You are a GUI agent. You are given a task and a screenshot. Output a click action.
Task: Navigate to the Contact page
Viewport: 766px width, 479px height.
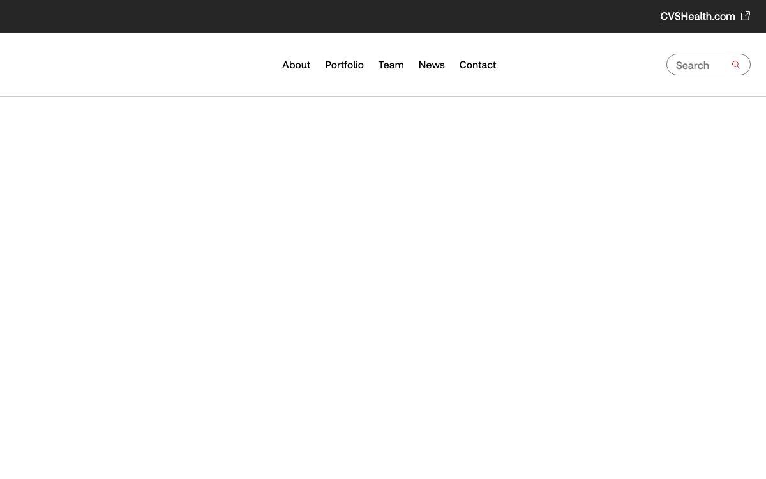477,65
